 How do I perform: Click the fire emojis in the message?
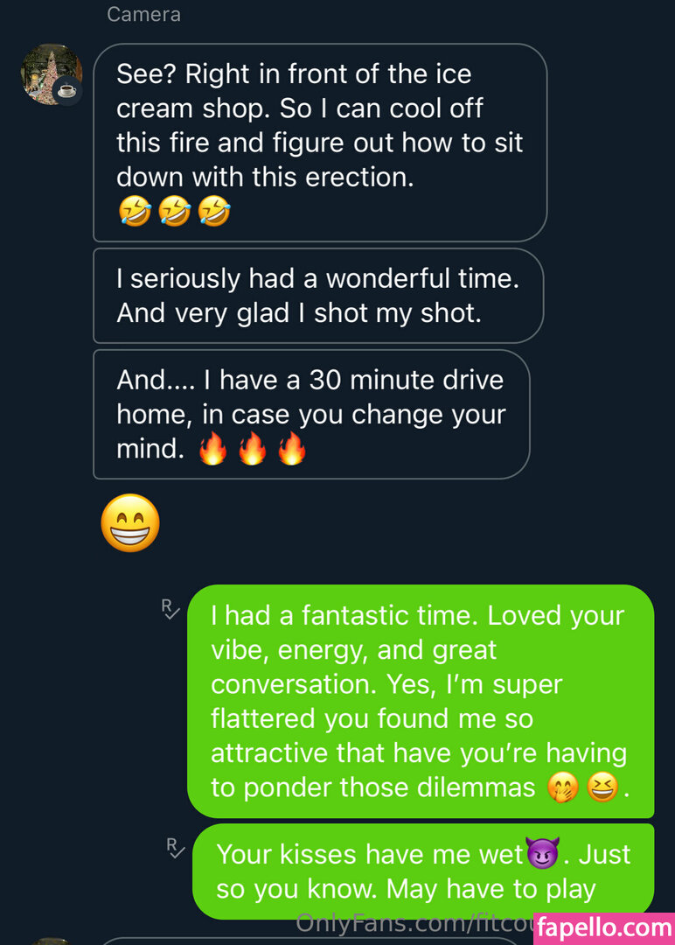[252, 450]
